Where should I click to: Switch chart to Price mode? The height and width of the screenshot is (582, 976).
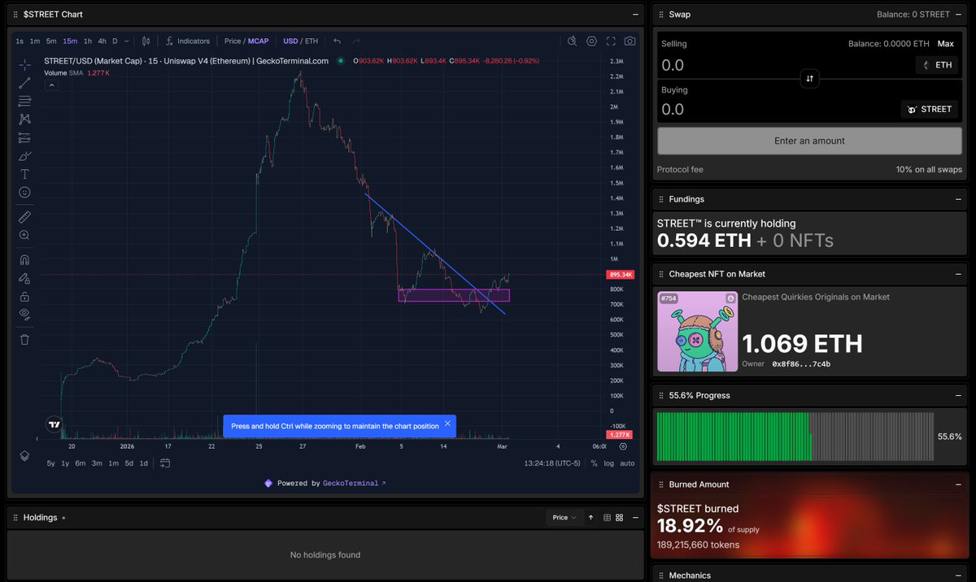coord(233,41)
